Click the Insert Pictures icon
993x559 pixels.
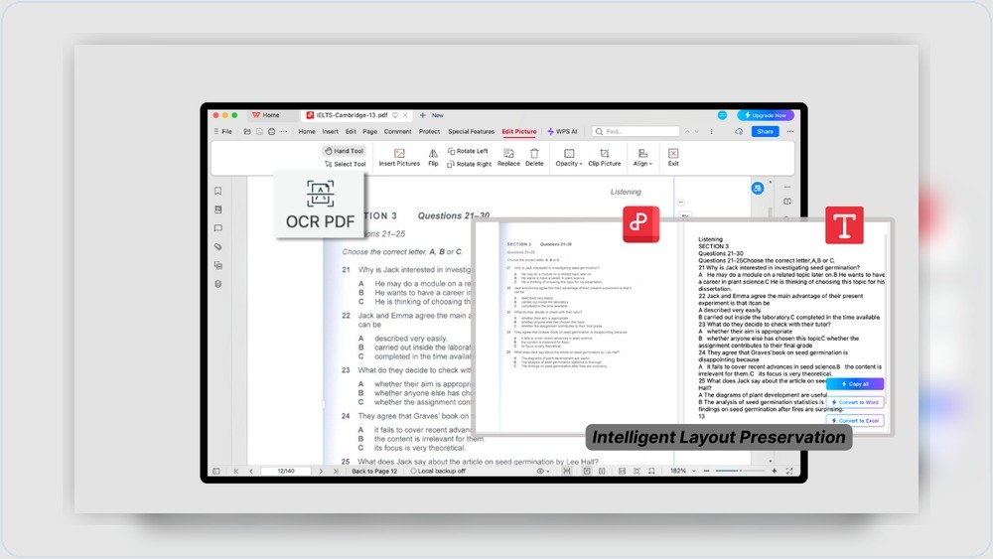(x=399, y=158)
